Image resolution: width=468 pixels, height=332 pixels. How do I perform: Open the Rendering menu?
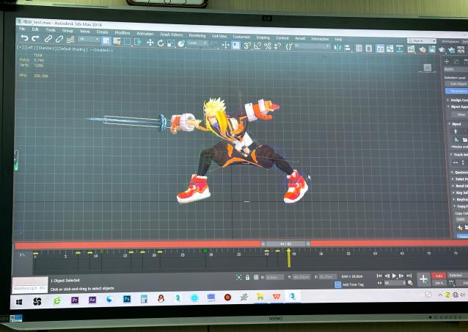pyautogui.click(x=197, y=35)
